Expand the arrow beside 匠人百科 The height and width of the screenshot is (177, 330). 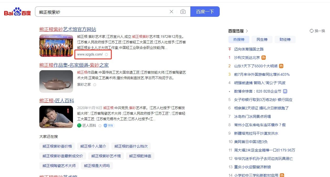[x=100, y=126]
